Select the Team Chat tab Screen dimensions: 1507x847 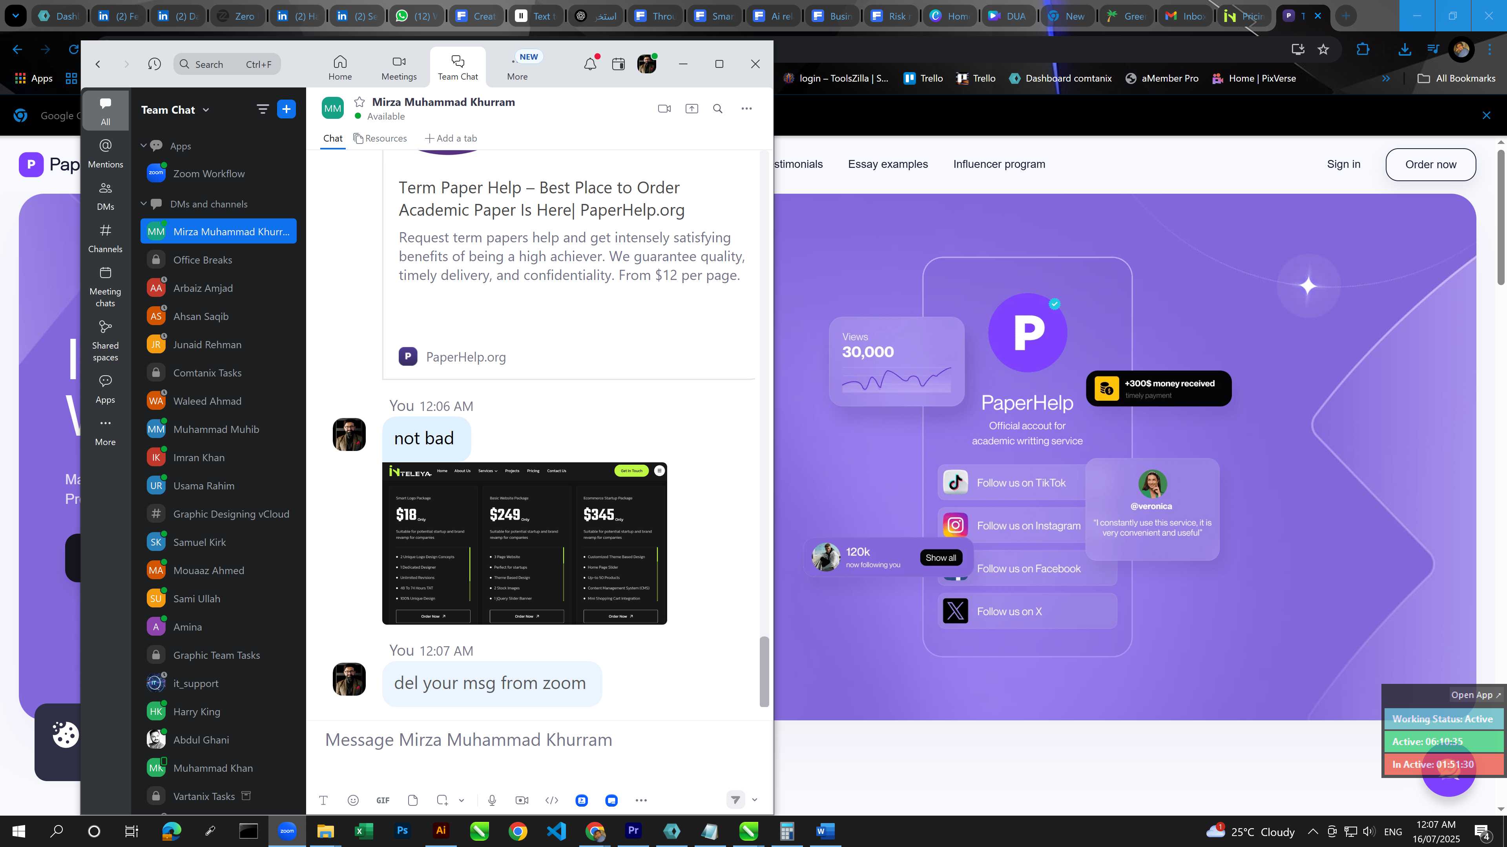click(458, 68)
